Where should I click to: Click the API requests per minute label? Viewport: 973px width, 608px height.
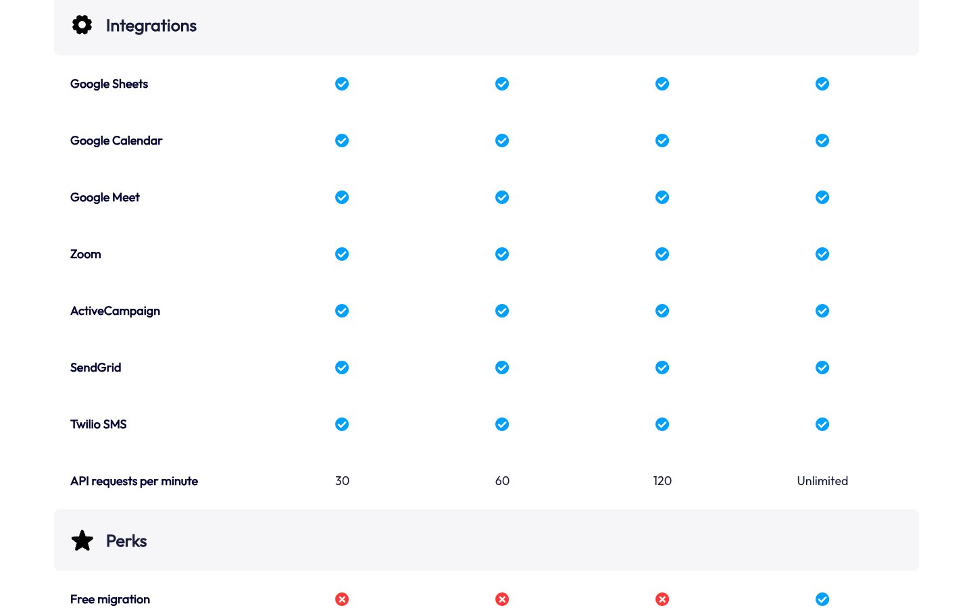[134, 481]
